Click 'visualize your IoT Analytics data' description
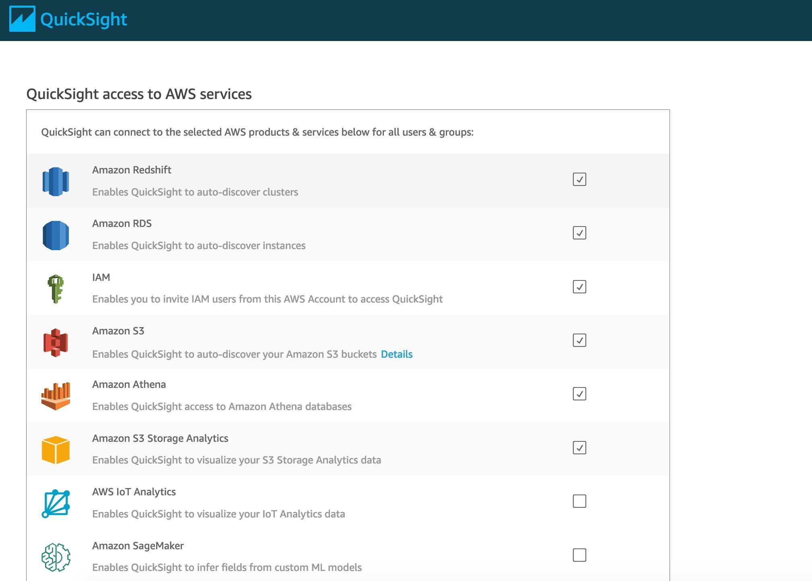812x581 pixels. click(218, 514)
